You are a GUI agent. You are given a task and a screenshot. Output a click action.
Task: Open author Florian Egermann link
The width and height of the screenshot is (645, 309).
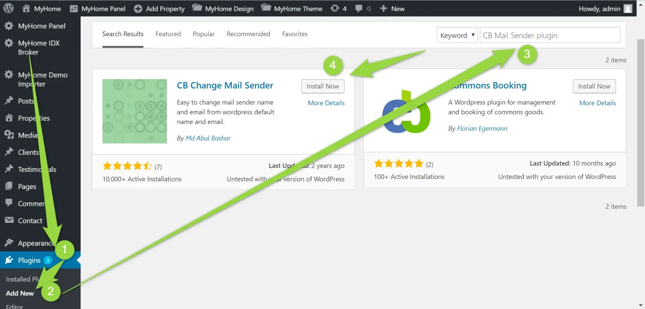(x=482, y=128)
